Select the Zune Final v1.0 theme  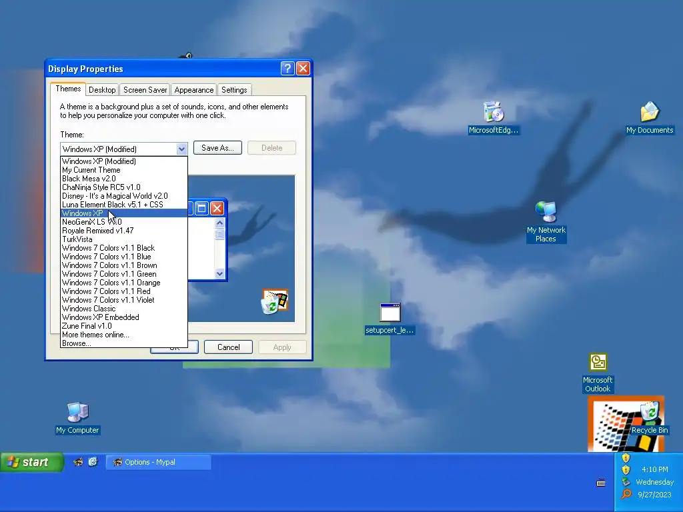coord(123,326)
